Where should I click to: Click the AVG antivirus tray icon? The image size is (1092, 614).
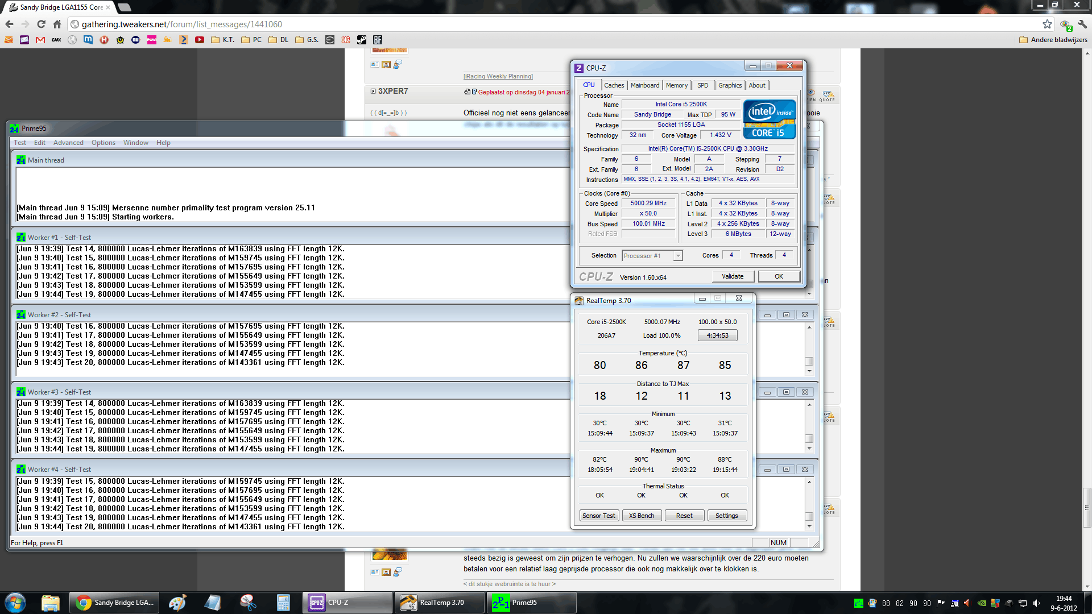tap(995, 603)
